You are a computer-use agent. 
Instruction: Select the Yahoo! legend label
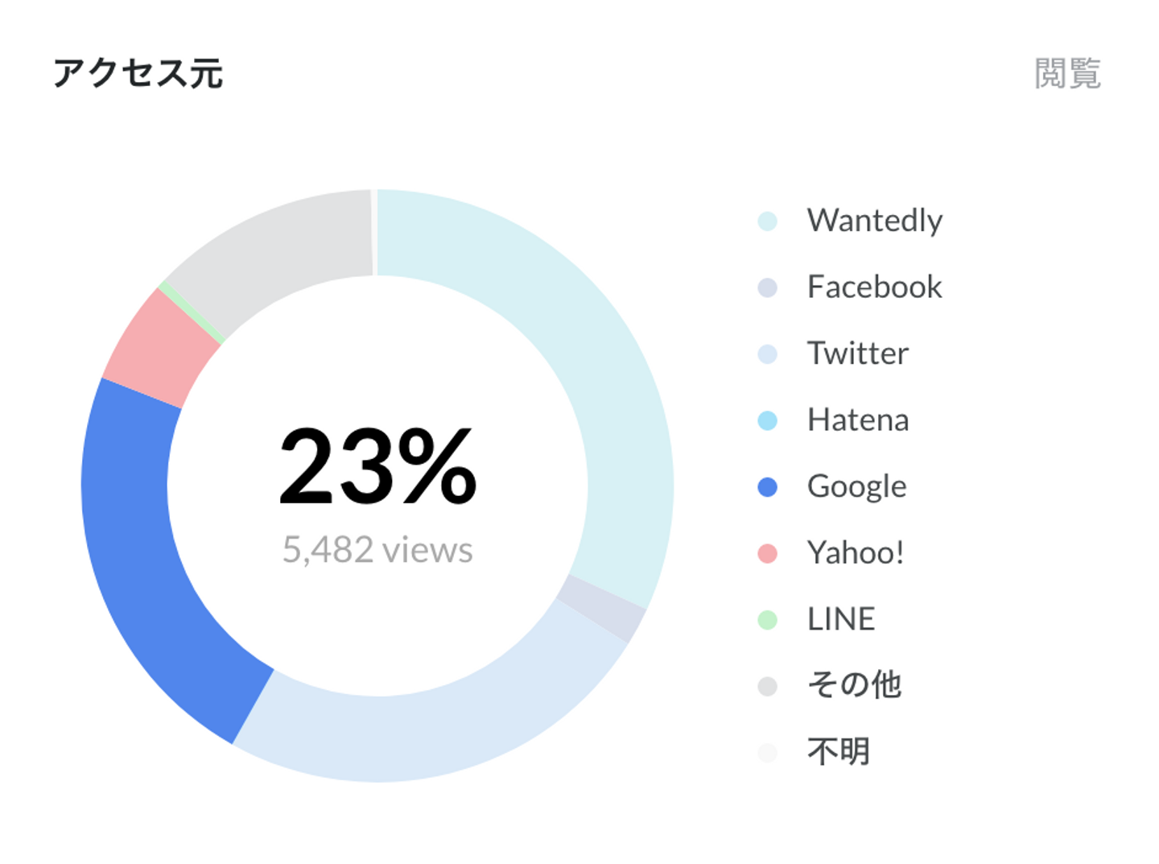tap(856, 552)
